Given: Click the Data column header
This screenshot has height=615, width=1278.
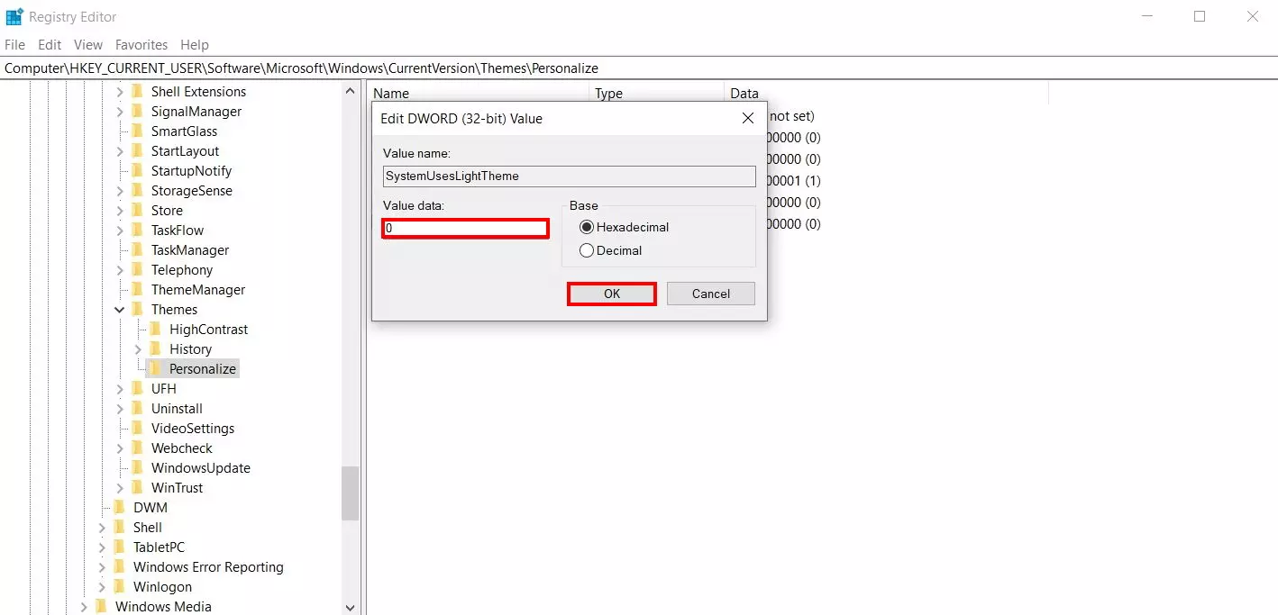Looking at the screenshot, I should 887,93.
